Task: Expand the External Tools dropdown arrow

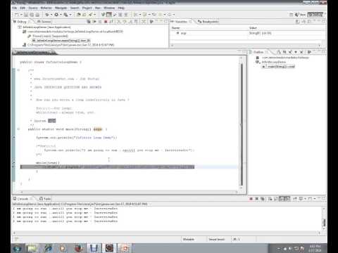Action: tap(70, 15)
